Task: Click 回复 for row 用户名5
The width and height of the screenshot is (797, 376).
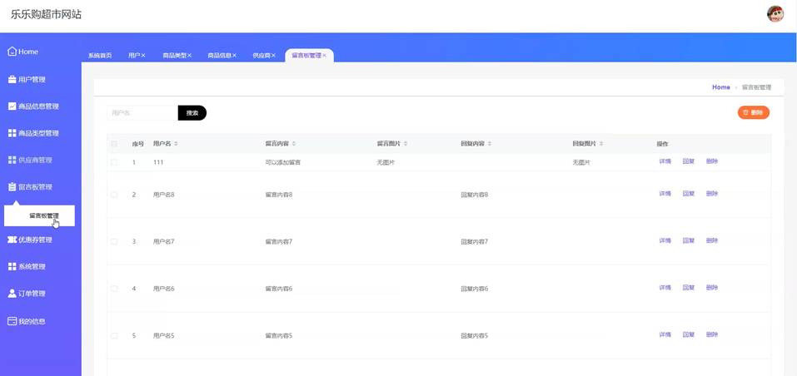Action: pyautogui.click(x=688, y=334)
